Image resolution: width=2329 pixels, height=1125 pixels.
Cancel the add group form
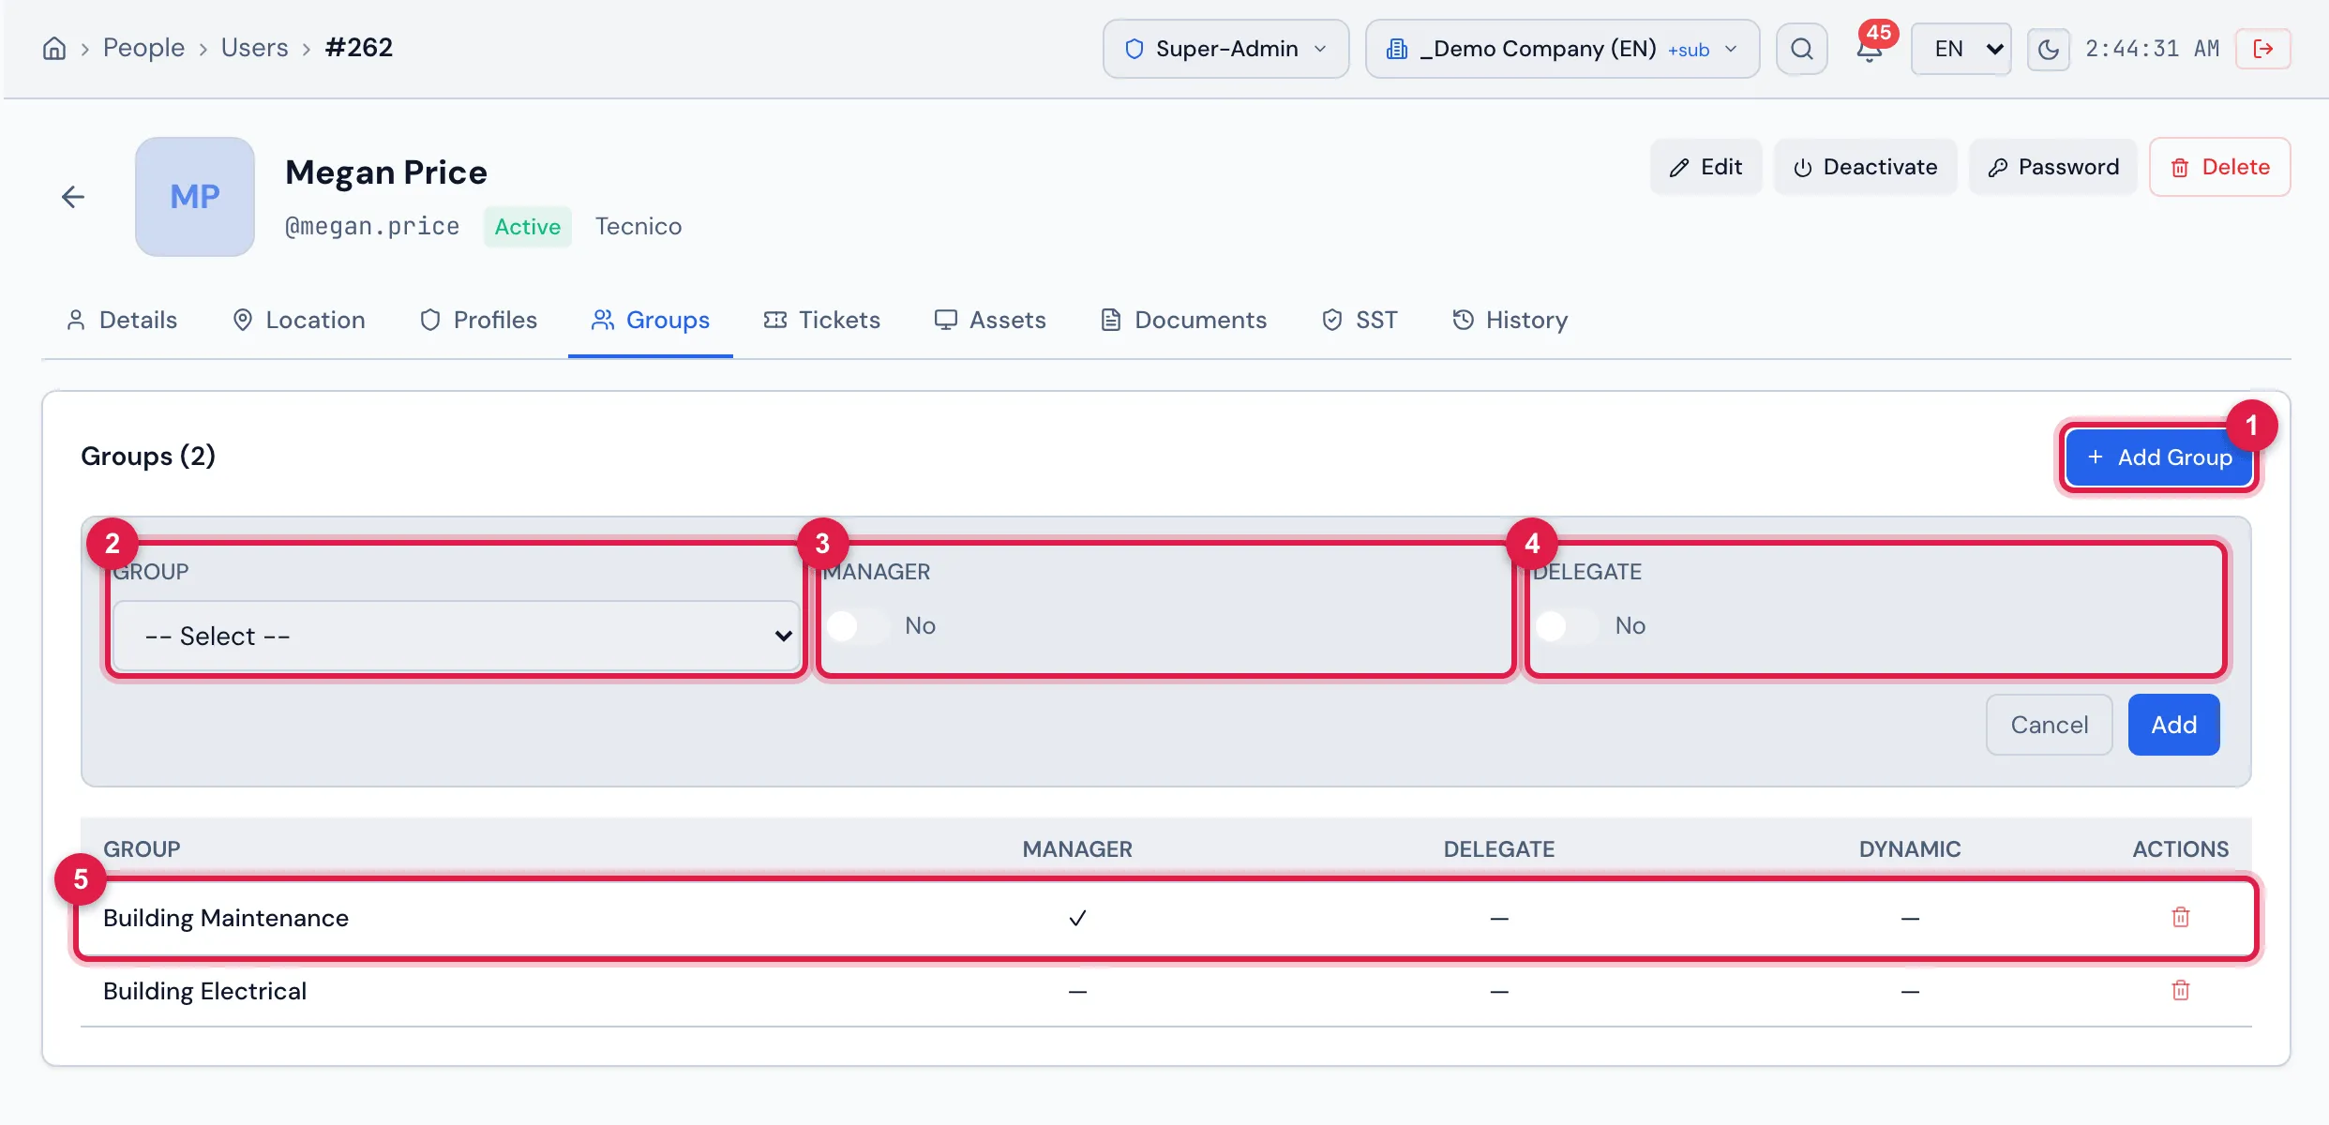pyautogui.click(x=2050, y=725)
